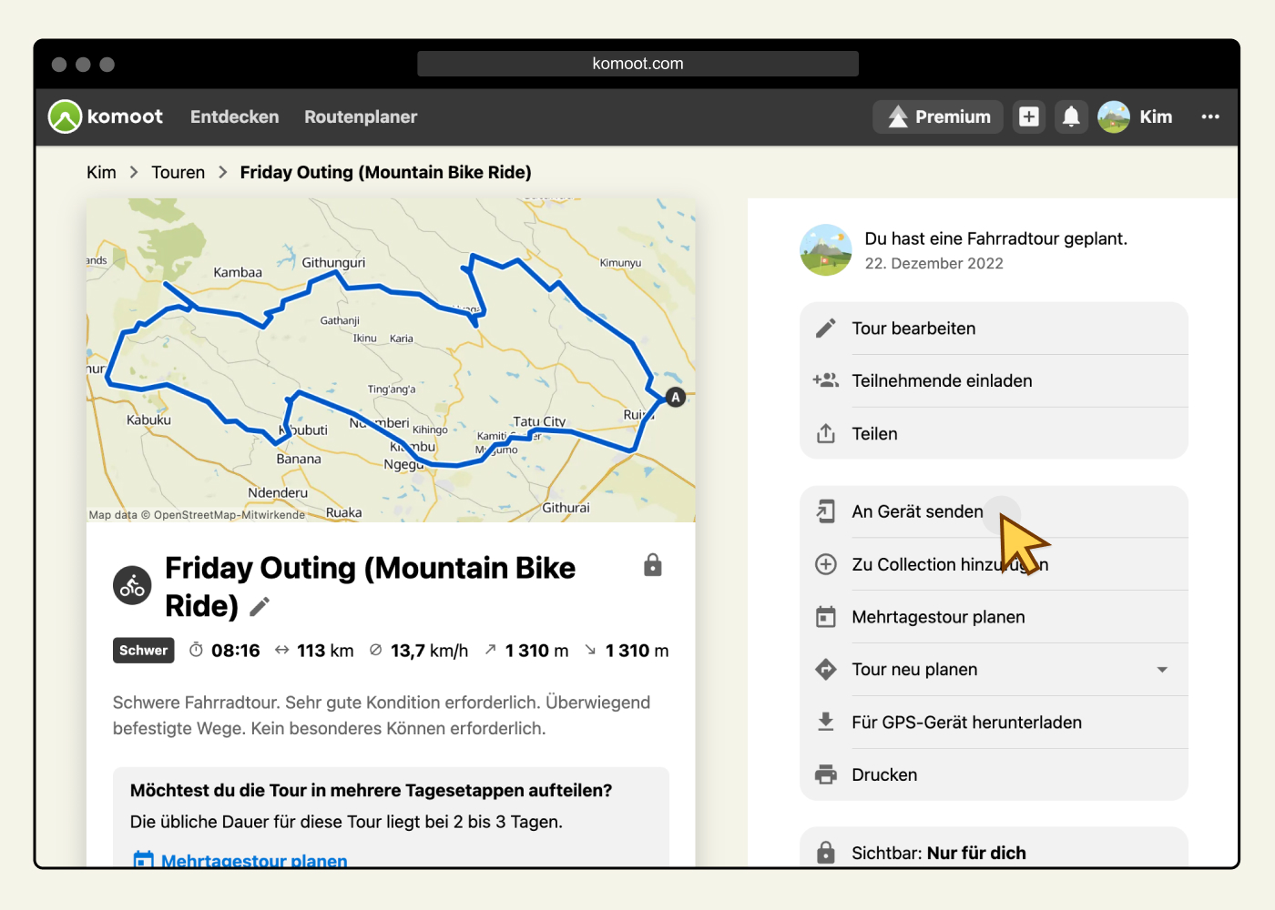Click the An Gerät senden device icon
This screenshot has width=1275, height=910.
[x=825, y=511]
